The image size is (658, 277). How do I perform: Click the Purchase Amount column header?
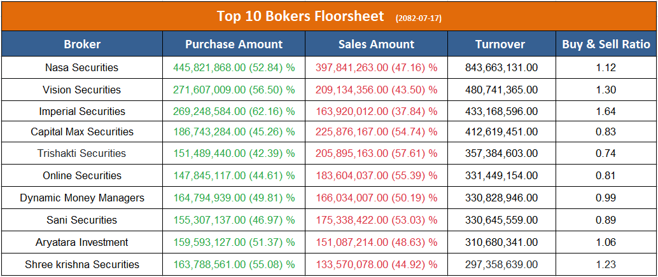click(x=234, y=44)
